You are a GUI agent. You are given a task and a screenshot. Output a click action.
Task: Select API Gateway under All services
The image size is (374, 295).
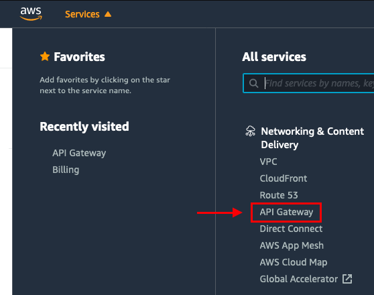click(x=286, y=212)
